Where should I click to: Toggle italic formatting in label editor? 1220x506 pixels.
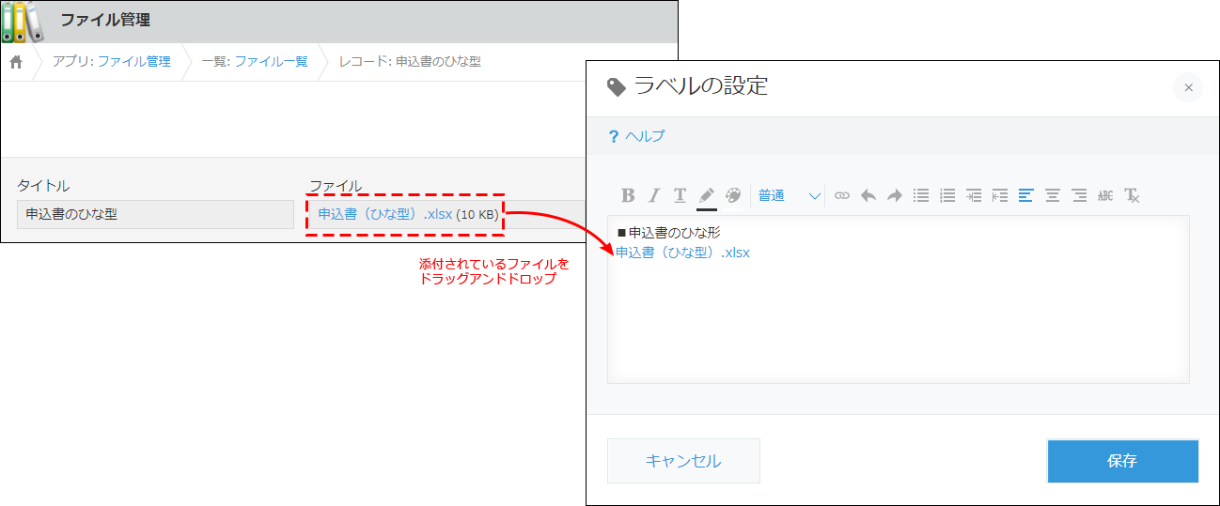tap(654, 195)
